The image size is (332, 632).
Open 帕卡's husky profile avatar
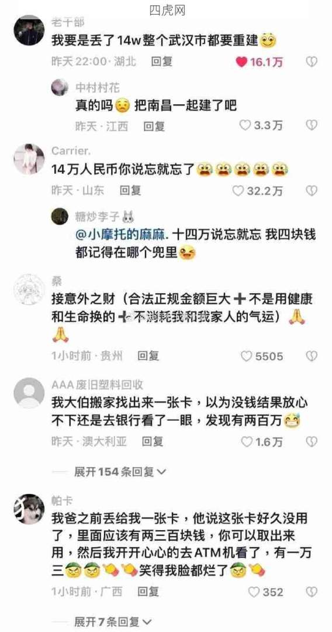pyautogui.click(x=29, y=510)
